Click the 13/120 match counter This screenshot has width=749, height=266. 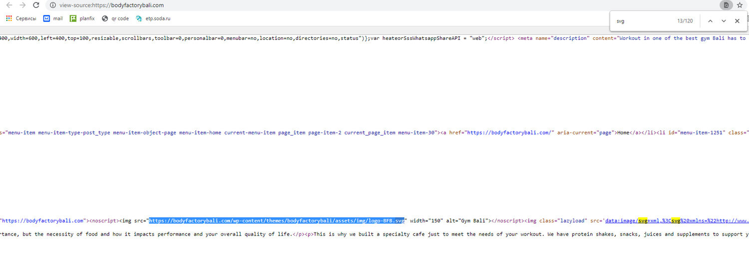(685, 21)
